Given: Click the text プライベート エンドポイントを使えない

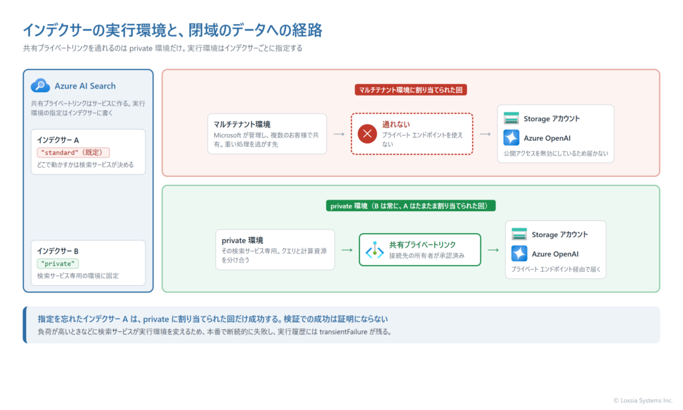Looking at the screenshot, I should point(422,140).
